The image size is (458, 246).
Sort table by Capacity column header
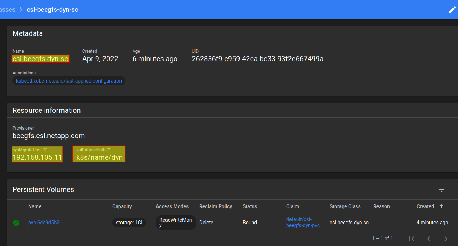(122, 206)
